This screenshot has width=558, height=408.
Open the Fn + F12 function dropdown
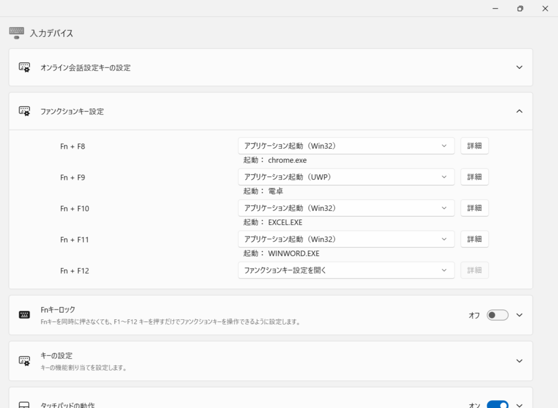pyautogui.click(x=346, y=270)
